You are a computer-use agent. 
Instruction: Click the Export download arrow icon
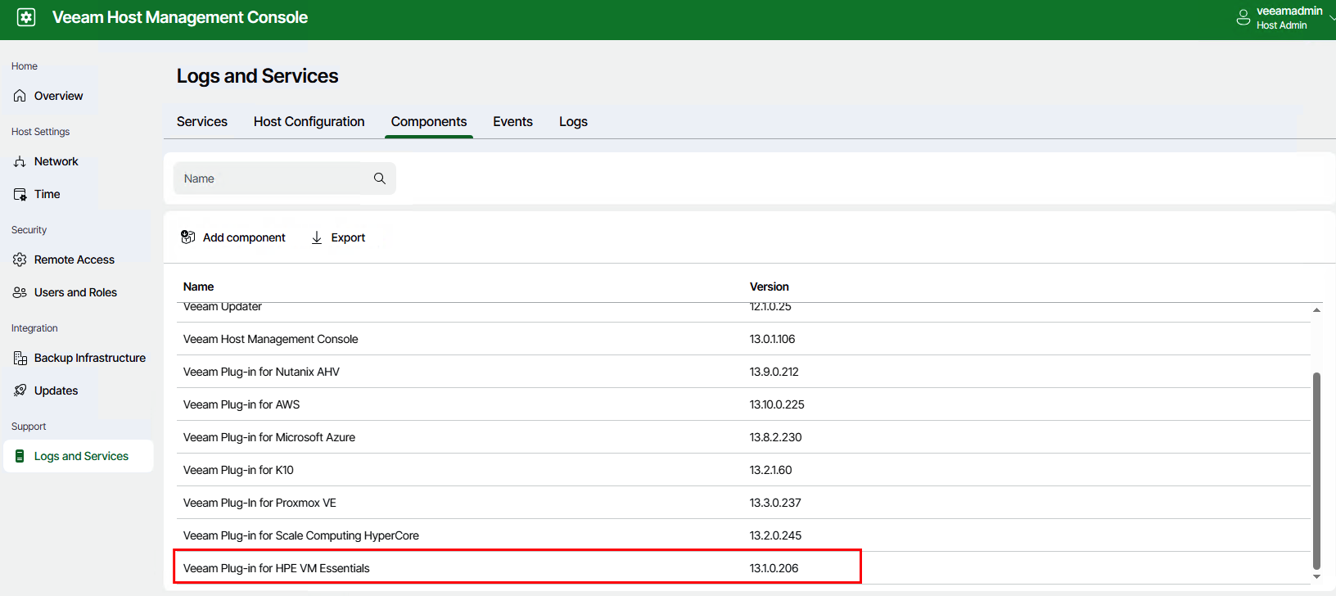pyautogui.click(x=317, y=237)
